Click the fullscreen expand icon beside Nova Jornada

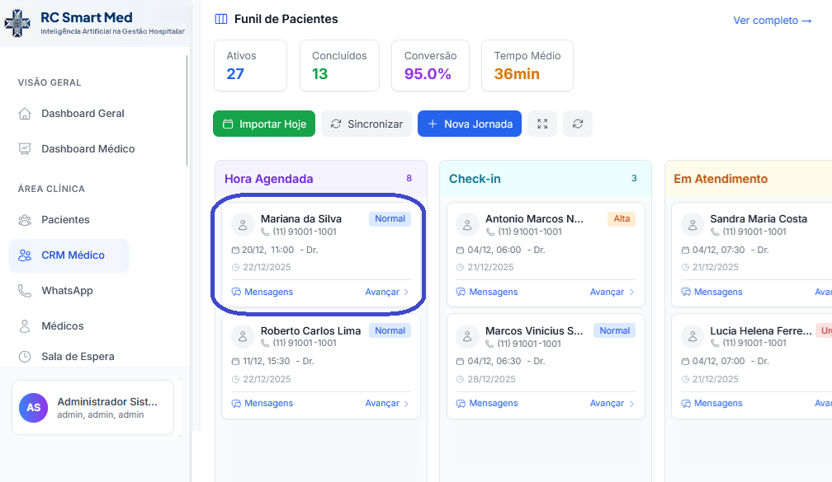(x=542, y=124)
